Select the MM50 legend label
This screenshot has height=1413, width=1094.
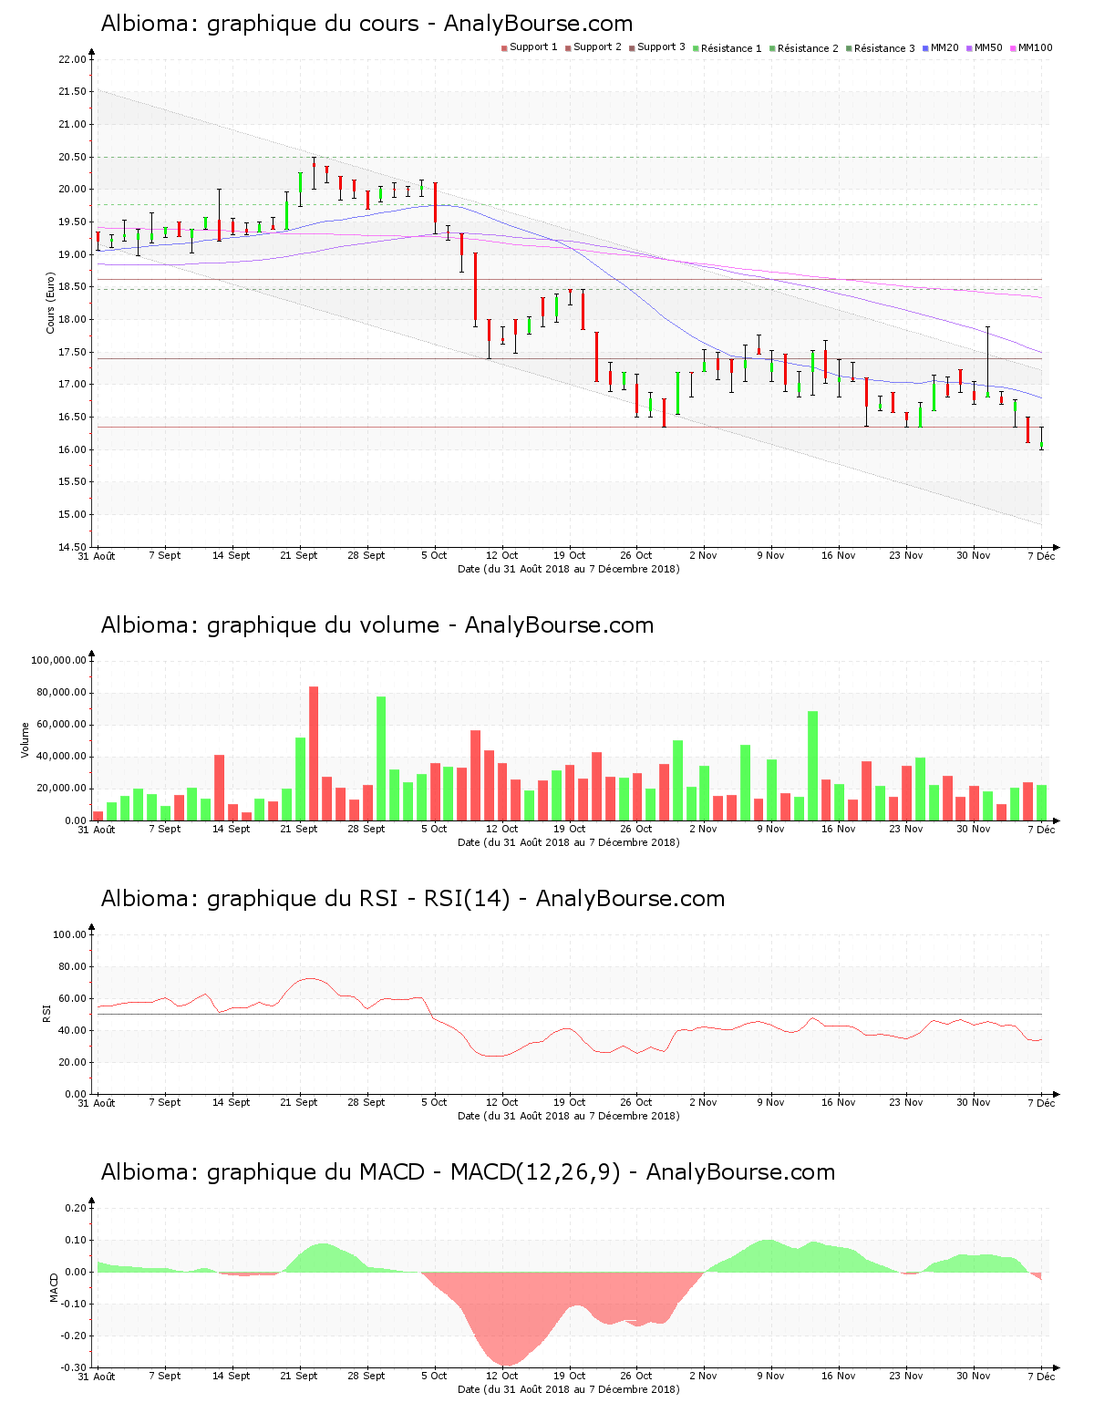click(989, 47)
